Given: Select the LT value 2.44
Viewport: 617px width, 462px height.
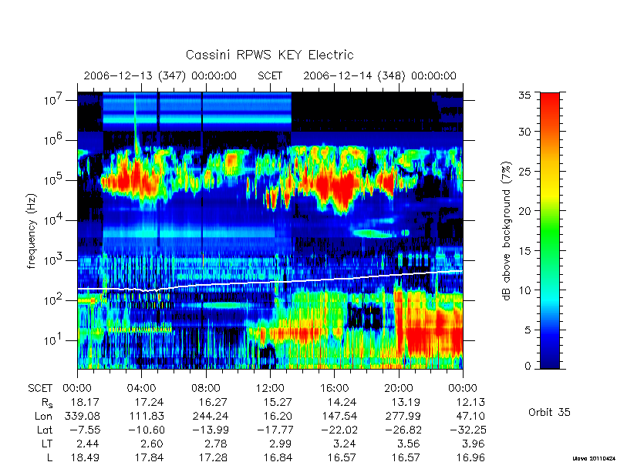Looking at the screenshot, I should [x=87, y=444].
